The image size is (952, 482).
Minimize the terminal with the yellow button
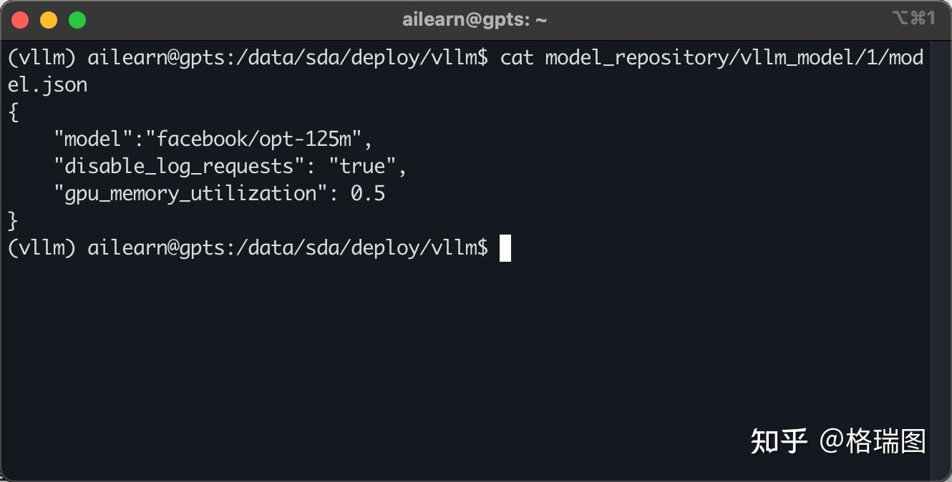click(49, 20)
